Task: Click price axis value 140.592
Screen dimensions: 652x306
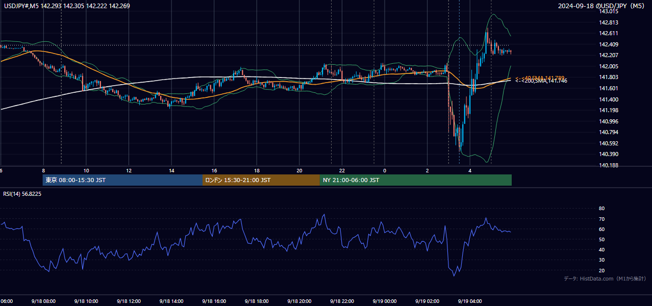Action: 609,143
